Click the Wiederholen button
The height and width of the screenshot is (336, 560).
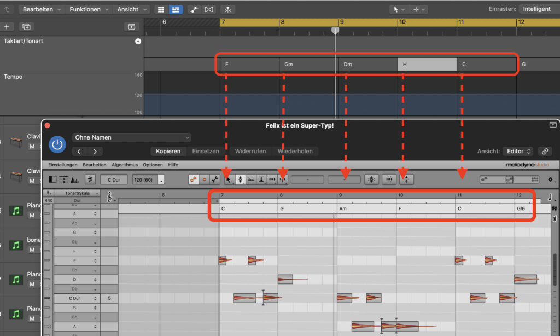click(x=295, y=151)
